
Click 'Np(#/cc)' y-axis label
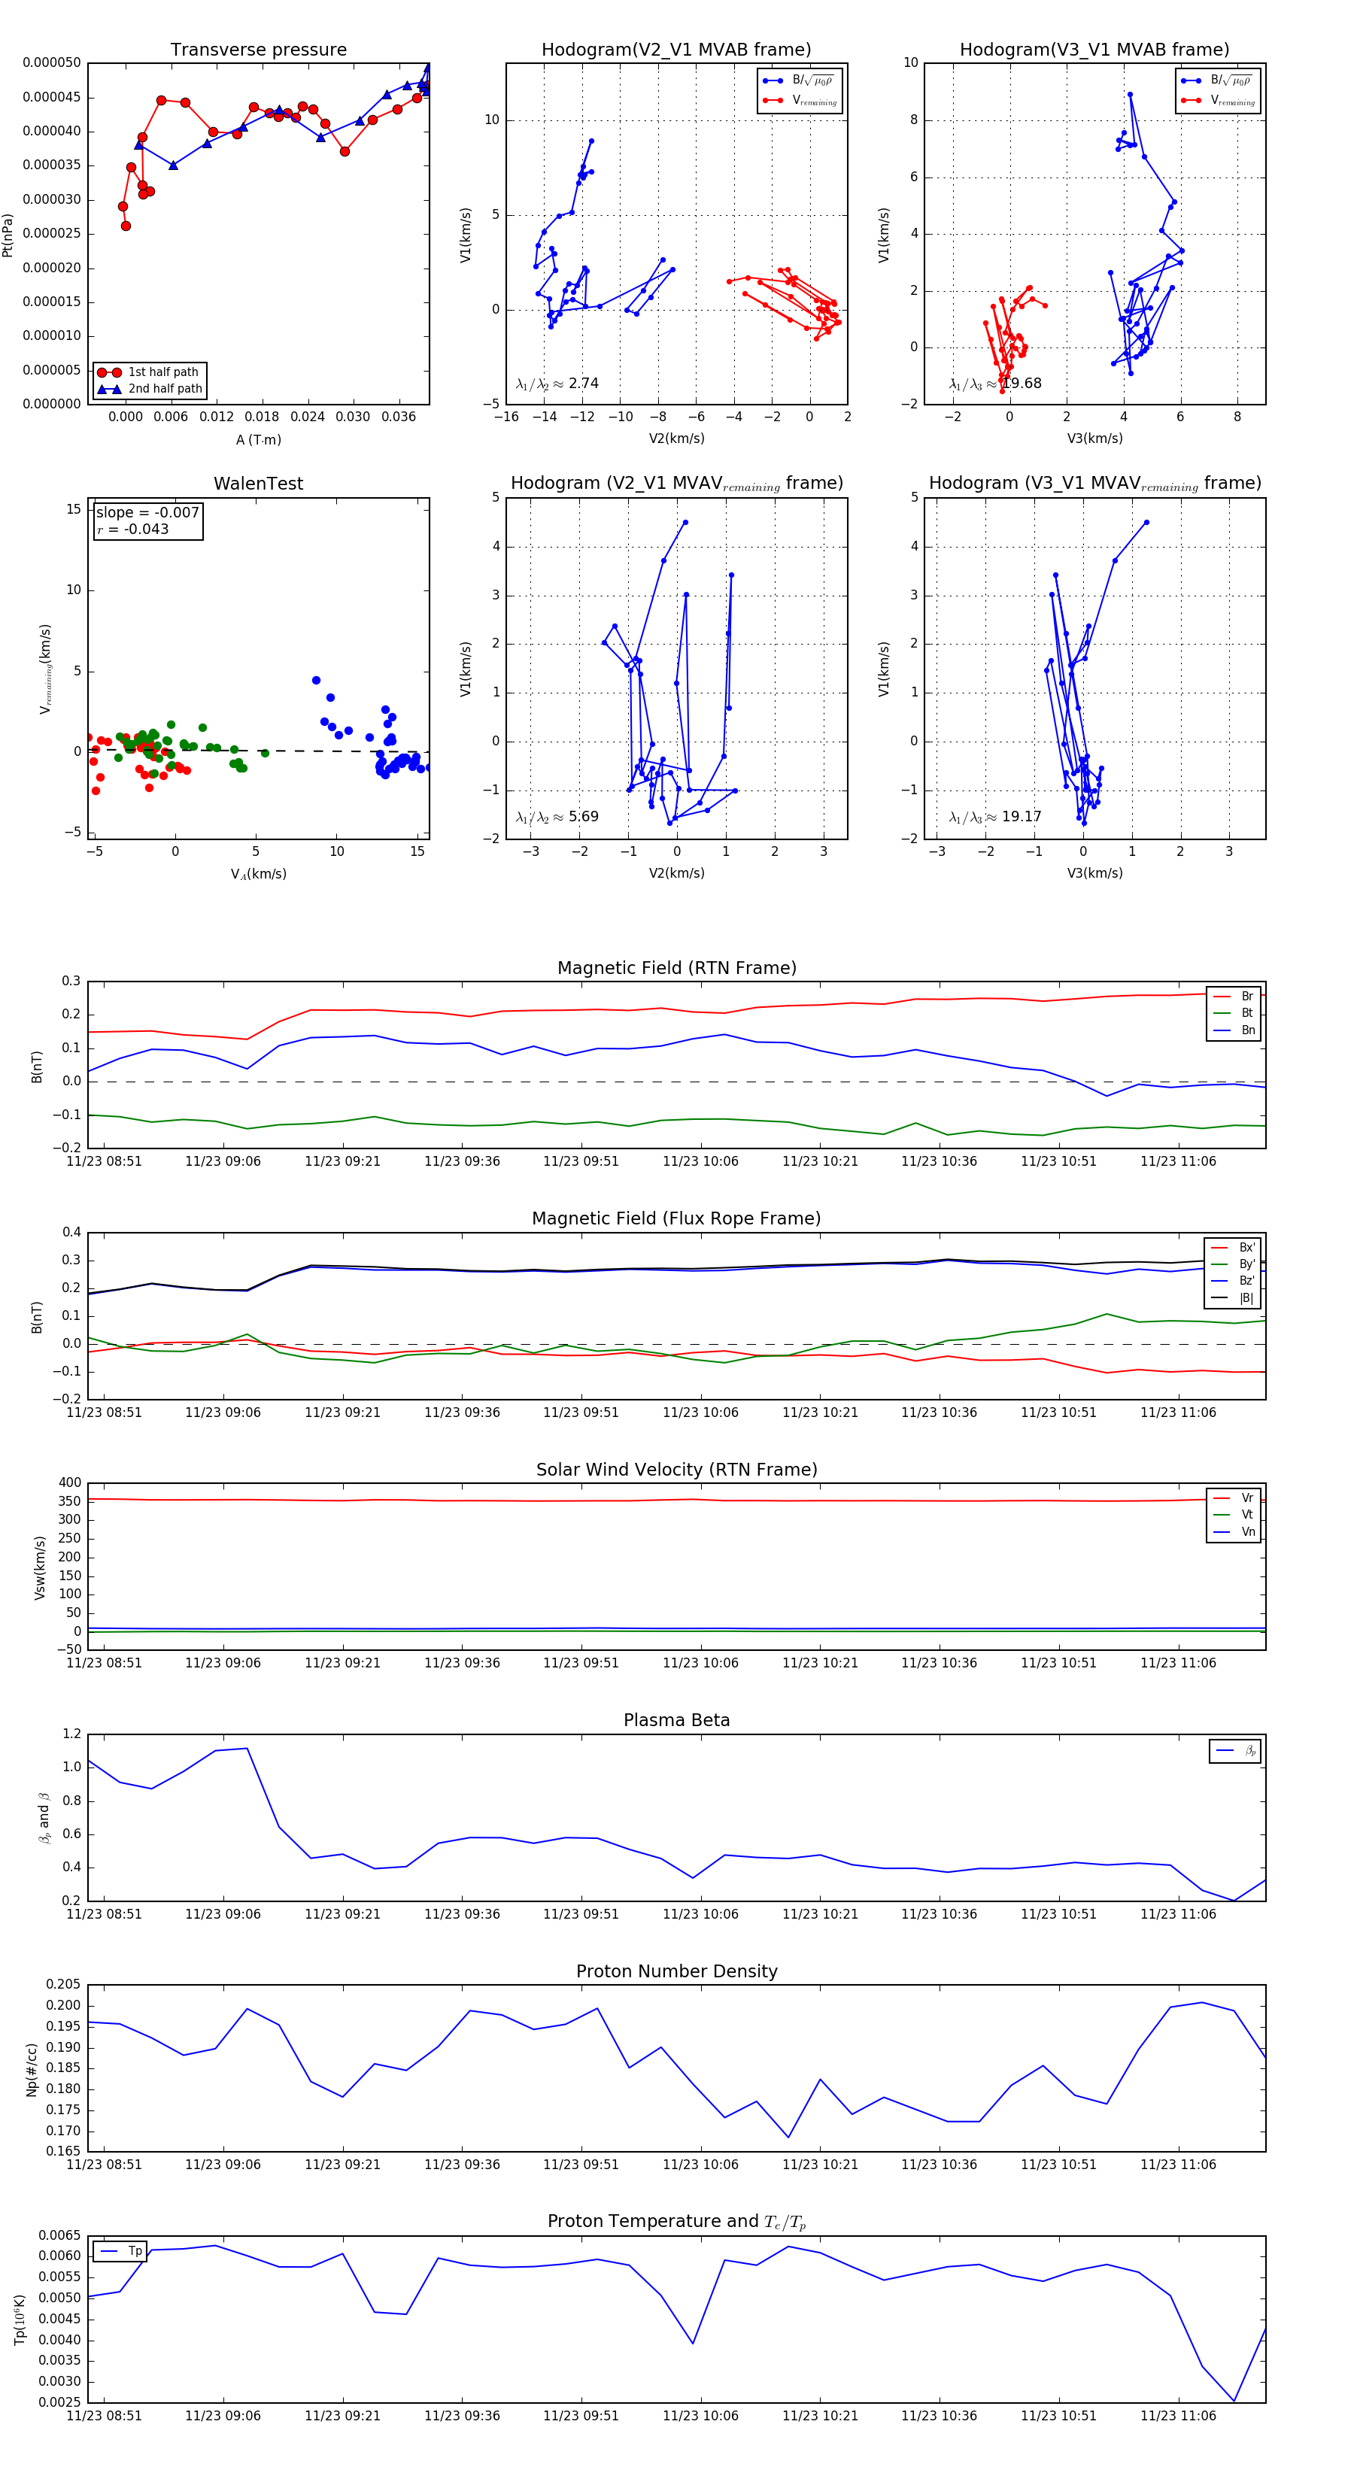[32, 2068]
